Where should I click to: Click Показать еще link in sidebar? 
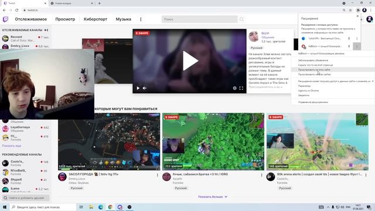point(12,146)
